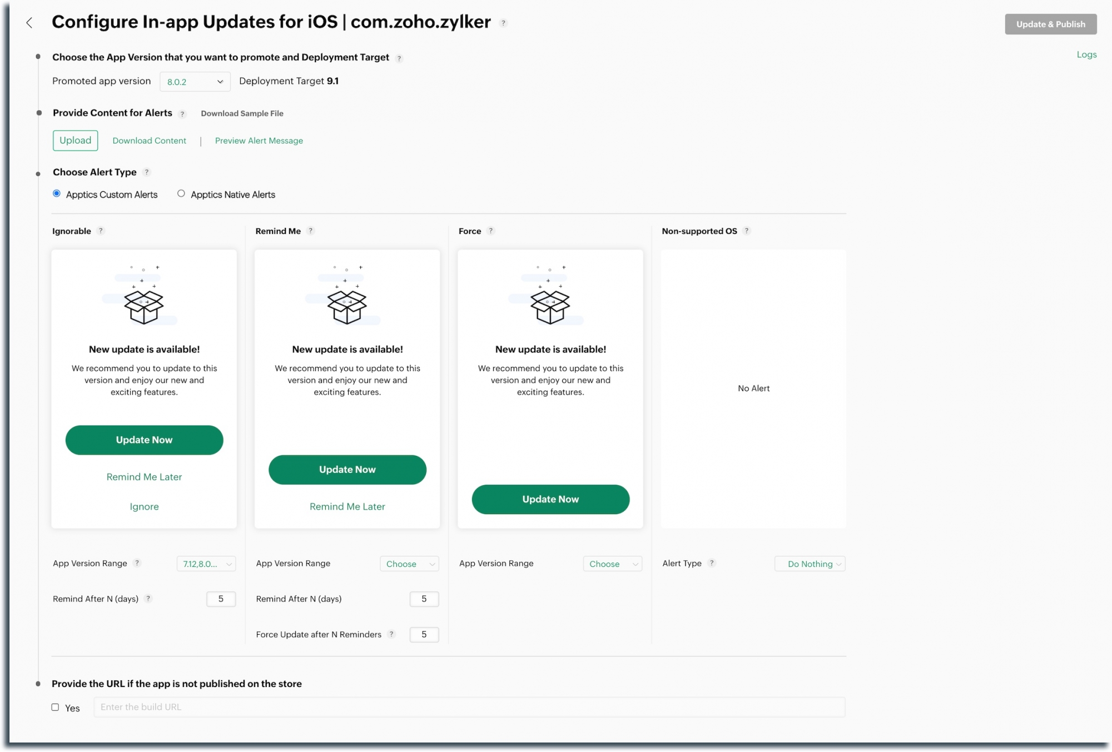The width and height of the screenshot is (1112, 752).
Task: Check the Yes checkbox for build URL
Action: (x=55, y=708)
